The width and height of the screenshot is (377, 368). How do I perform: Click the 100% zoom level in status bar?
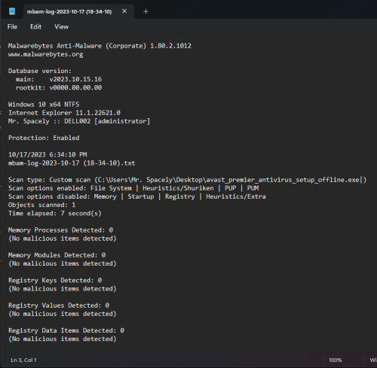click(x=336, y=360)
